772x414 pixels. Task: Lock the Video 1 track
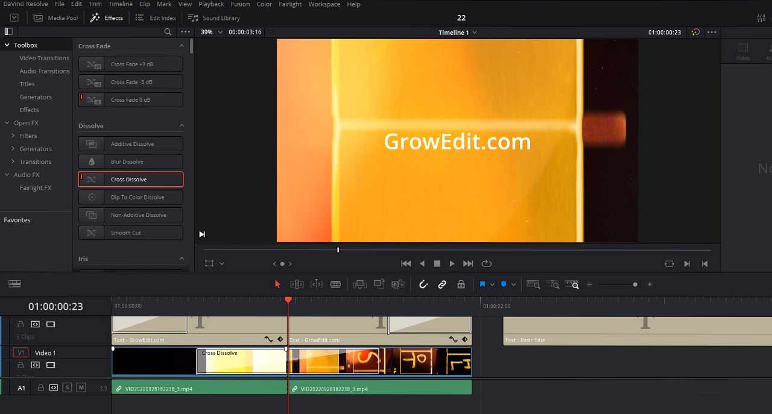tap(21, 365)
